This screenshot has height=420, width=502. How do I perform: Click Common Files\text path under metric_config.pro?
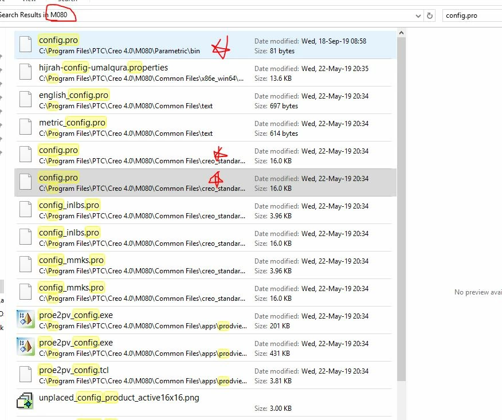pyautogui.click(x=126, y=134)
